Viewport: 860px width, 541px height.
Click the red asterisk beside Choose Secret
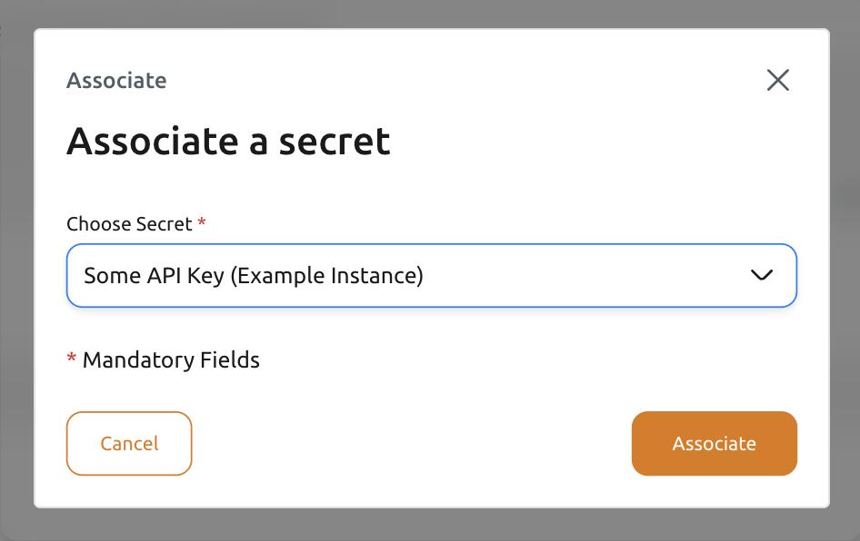pyautogui.click(x=201, y=223)
